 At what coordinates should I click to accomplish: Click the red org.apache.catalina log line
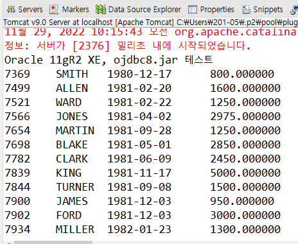coord(150,32)
